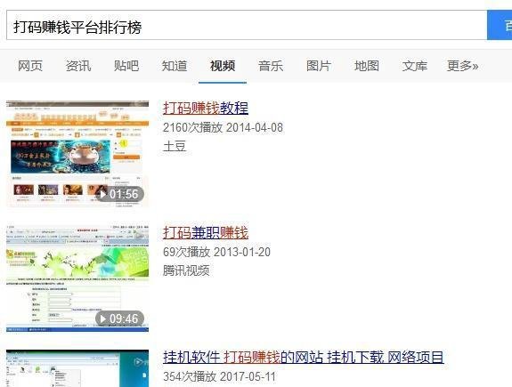Click the 打码兼职赚钱 video thumbnail

coord(77,278)
